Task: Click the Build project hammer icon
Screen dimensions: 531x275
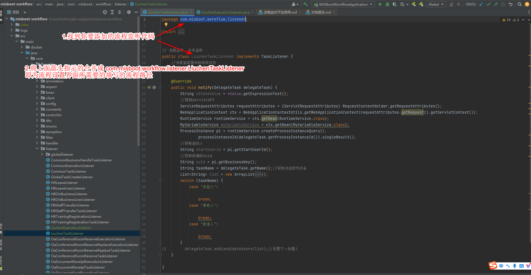Action: pyautogui.click(x=305, y=4)
